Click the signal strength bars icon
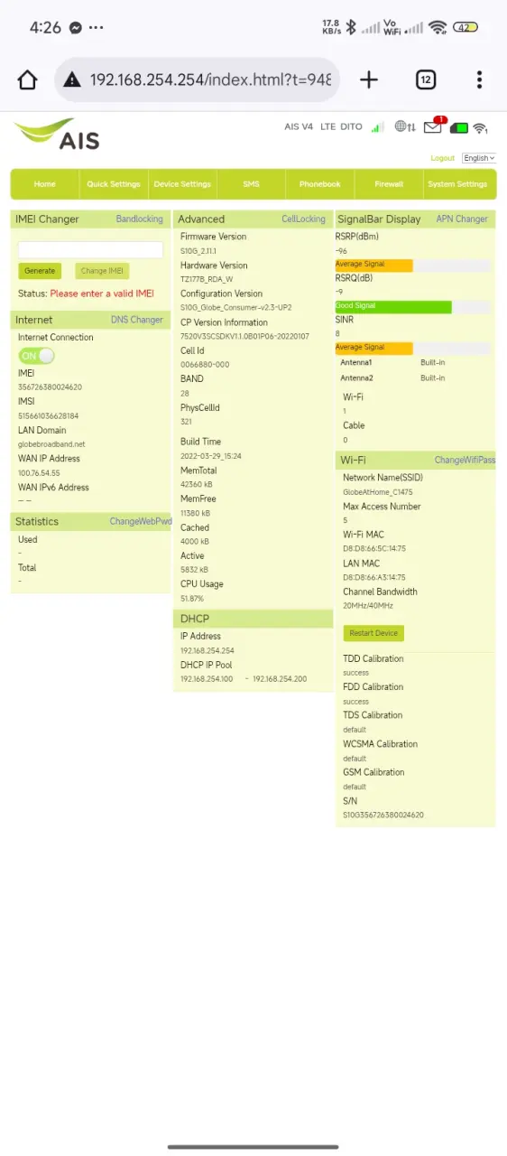Screen dimensions: 507x1156 click(378, 127)
